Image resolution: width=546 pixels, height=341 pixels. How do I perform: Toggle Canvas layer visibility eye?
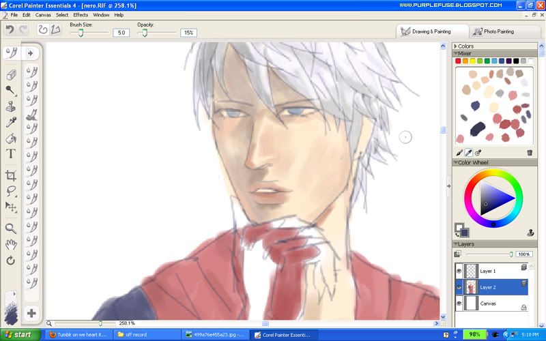click(459, 303)
